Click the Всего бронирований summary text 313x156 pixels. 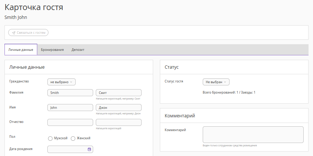coord(229,92)
